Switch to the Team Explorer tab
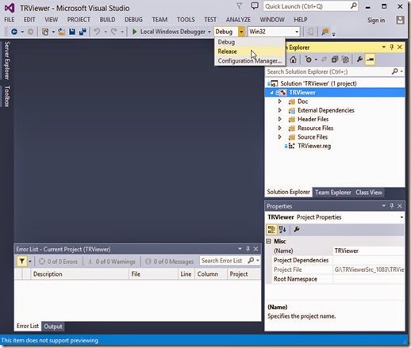Viewport: 411px width, 348px height. (x=333, y=193)
